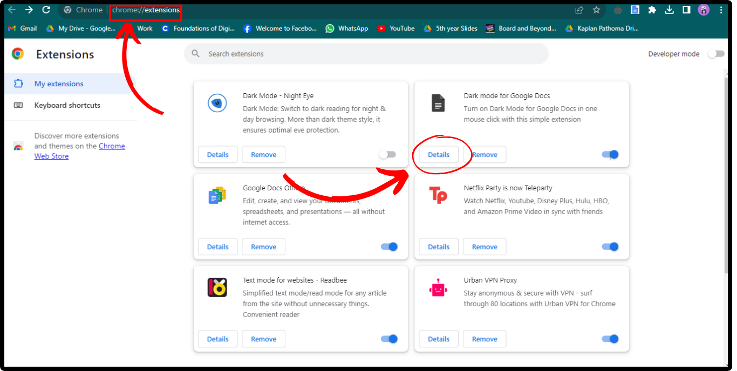Turn off Google Docs Offline extension
The image size is (737, 371).
click(x=389, y=247)
